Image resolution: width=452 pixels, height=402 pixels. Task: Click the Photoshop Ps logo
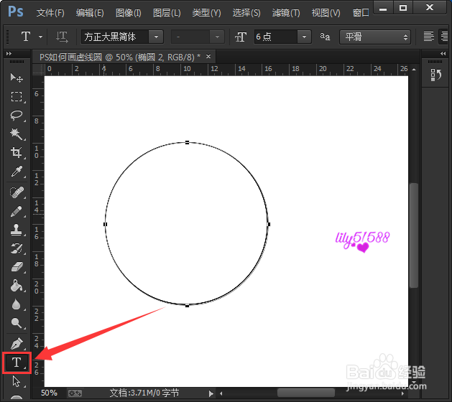16,12
